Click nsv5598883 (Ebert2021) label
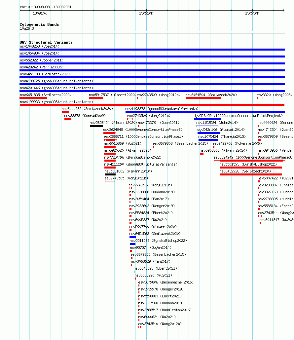 (x=160, y=296)
